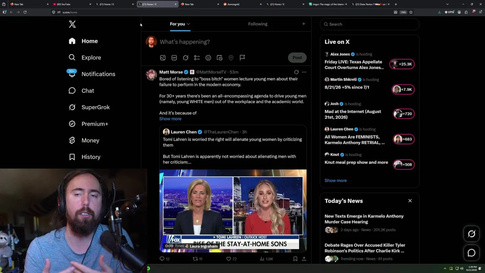Image resolution: width=485 pixels, height=273 pixels.
Task: Open the floating Grok button
Action: (x=472, y=234)
